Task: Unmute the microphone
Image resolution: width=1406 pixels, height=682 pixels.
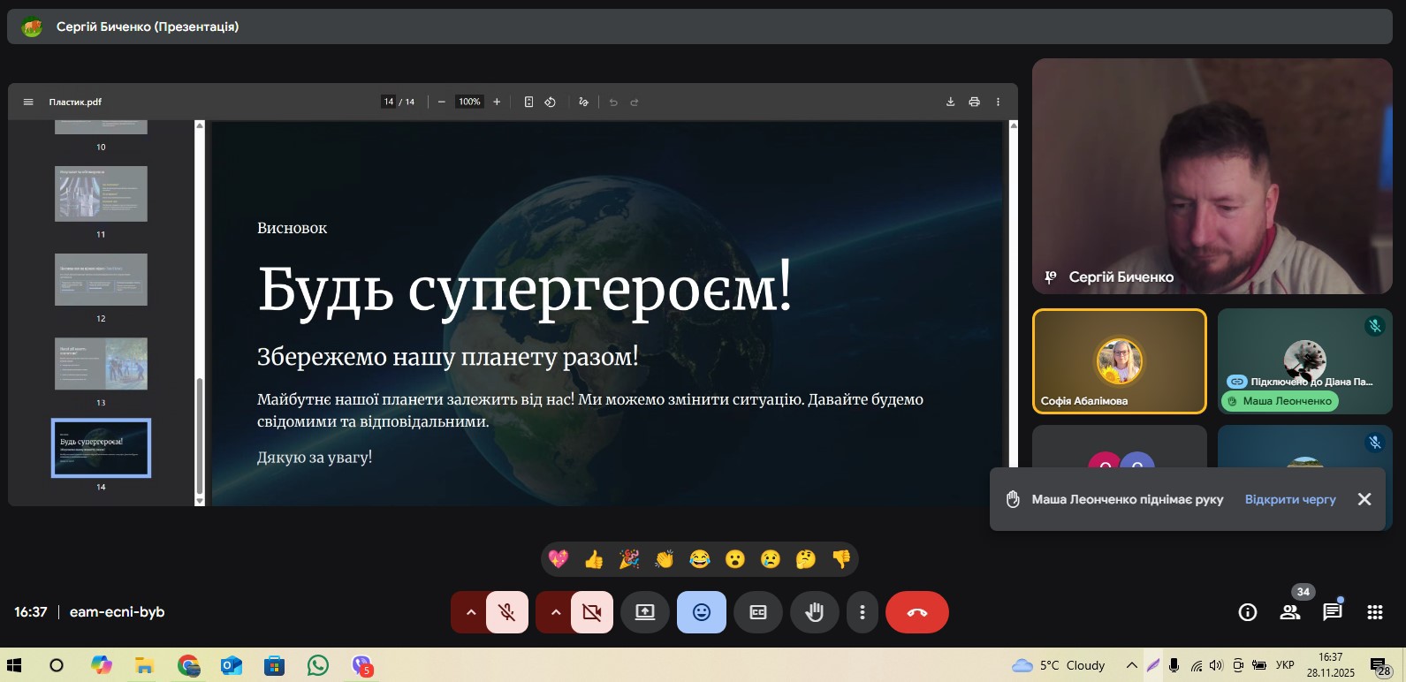Action: point(506,612)
